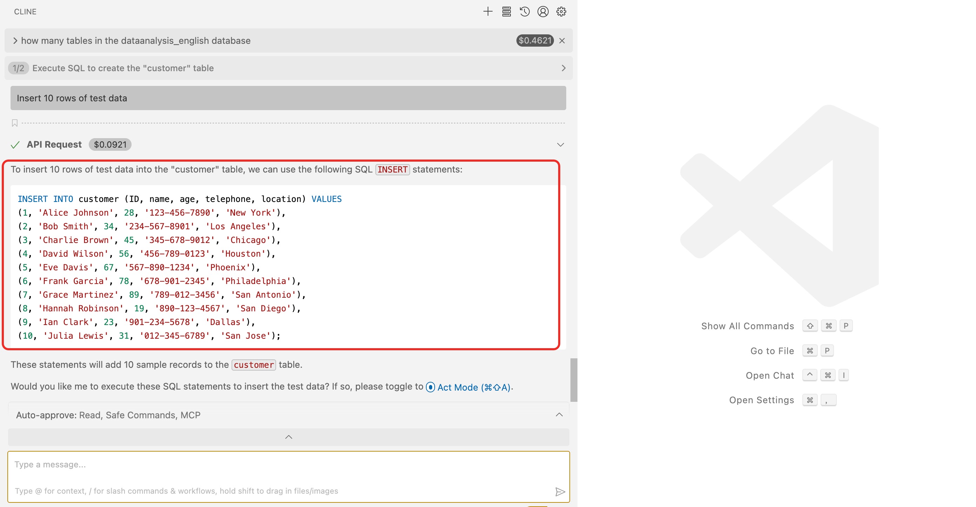Open the MCP servers icon

tap(506, 11)
